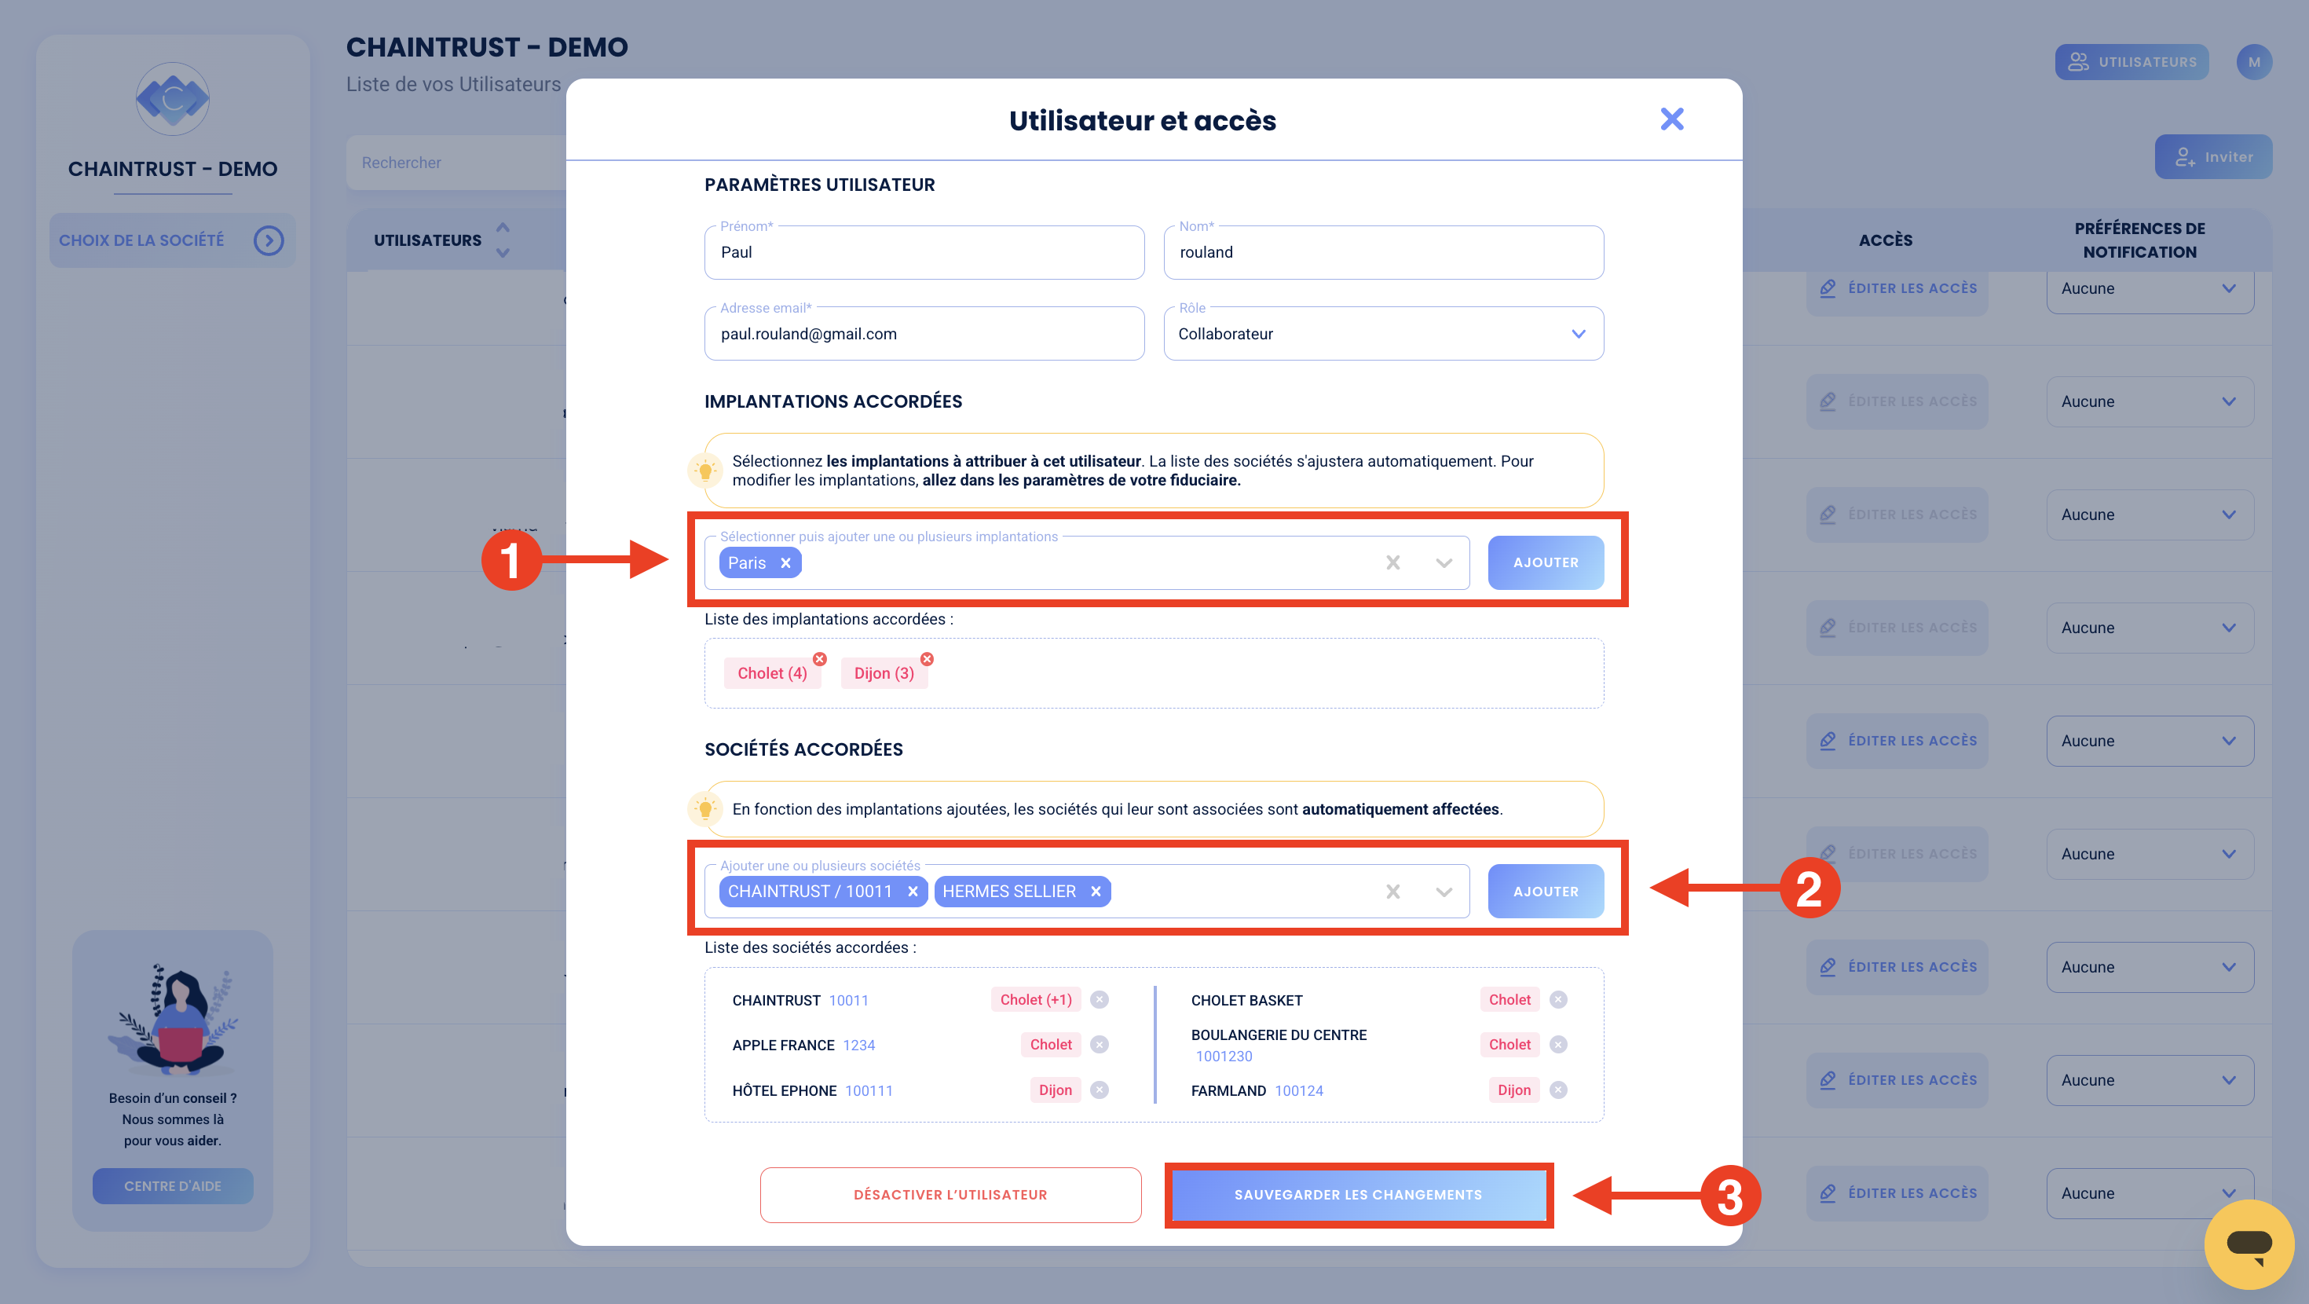Clear all selected implantations
Image resolution: width=2309 pixels, height=1304 pixels.
1393,562
